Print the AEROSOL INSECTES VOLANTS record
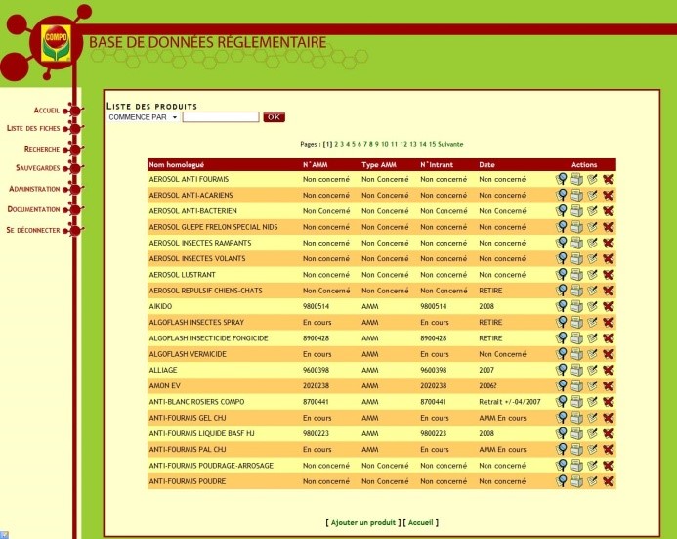Screen dimensions: 677x539 pos(576,258)
